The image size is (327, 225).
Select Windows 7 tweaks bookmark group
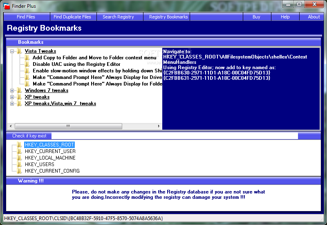[47, 90]
